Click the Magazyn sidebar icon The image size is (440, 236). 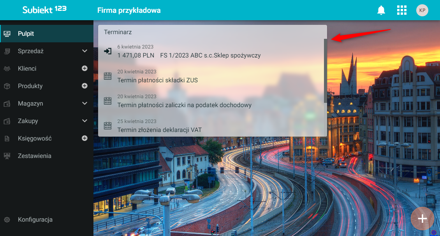point(7,104)
